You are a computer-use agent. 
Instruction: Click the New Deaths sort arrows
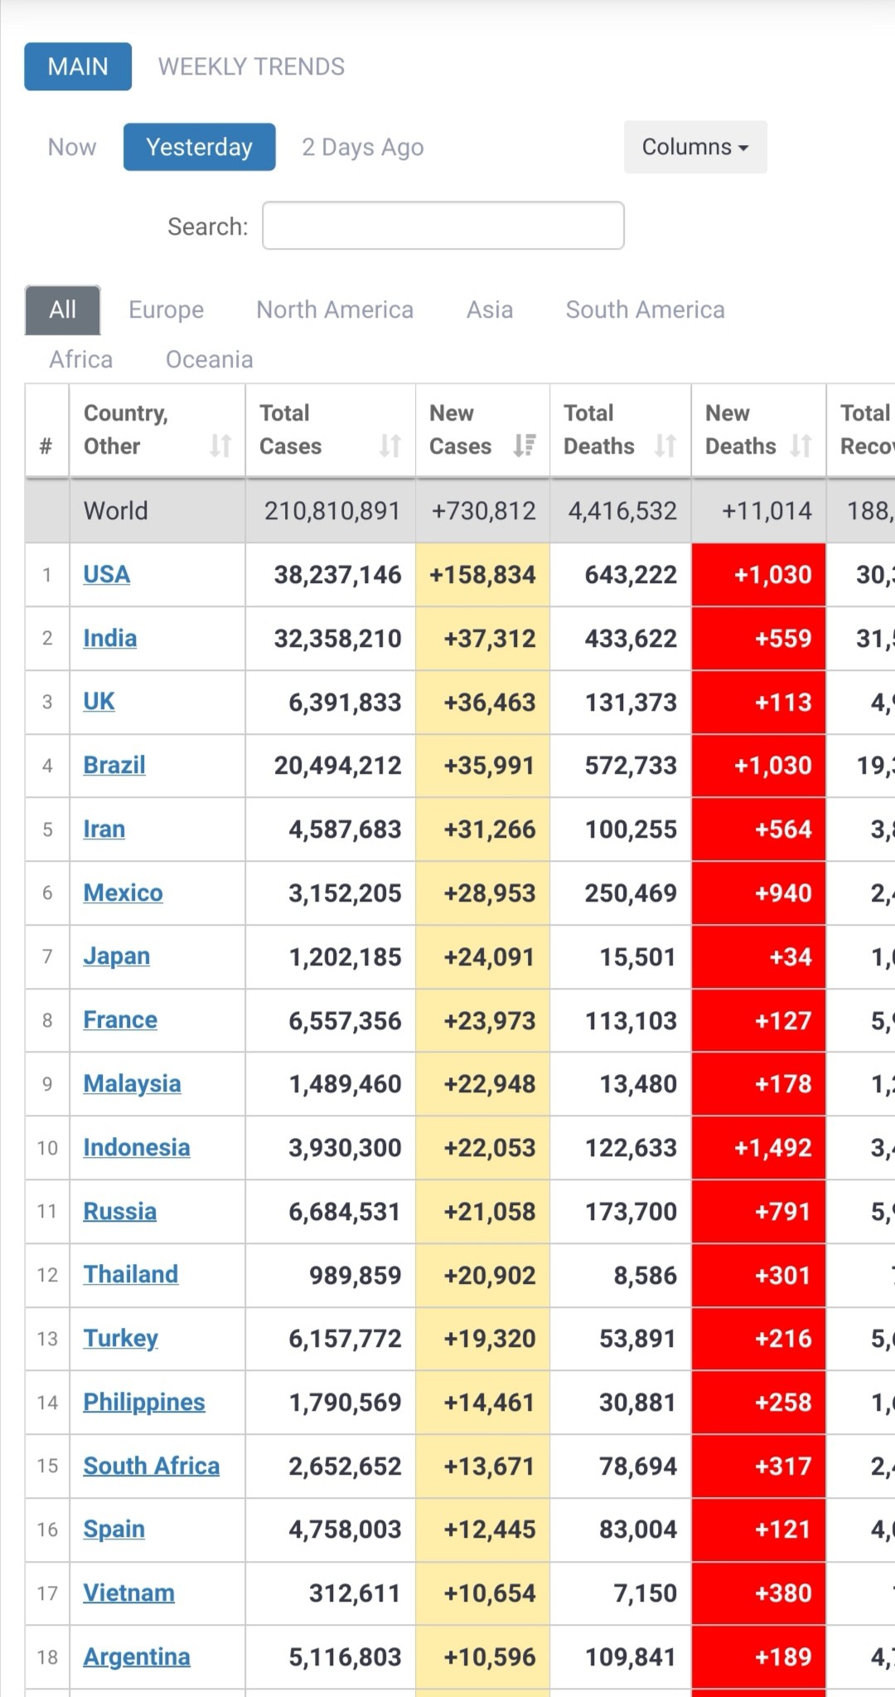click(801, 445)
